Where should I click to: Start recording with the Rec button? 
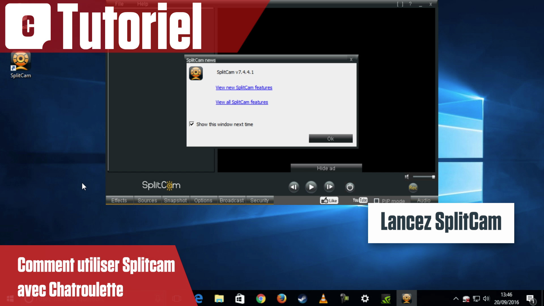coord(413,188)
